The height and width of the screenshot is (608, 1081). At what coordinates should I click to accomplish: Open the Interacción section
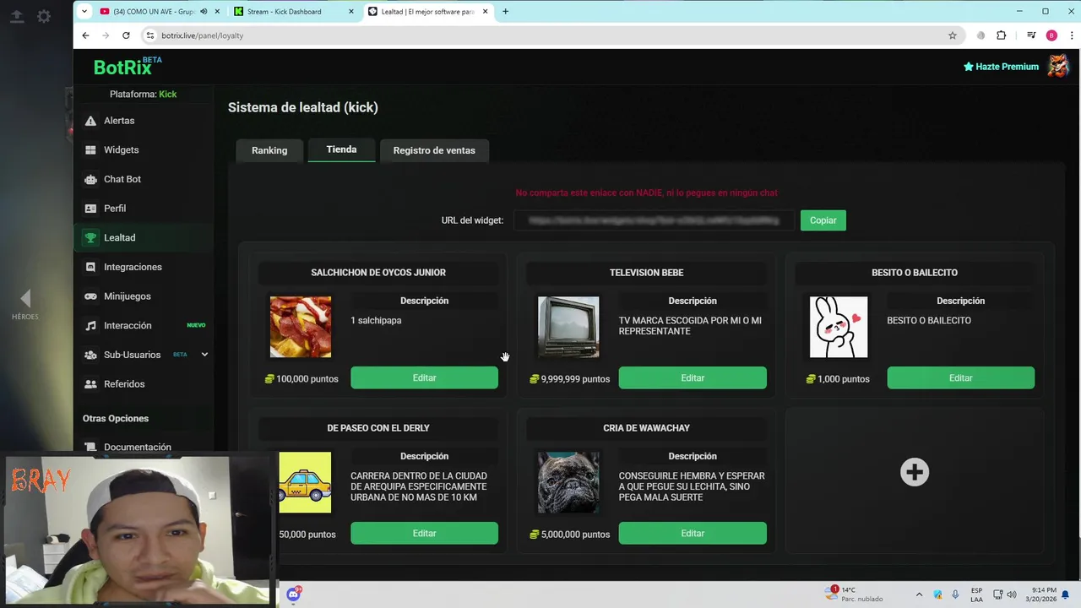(128, 325)
